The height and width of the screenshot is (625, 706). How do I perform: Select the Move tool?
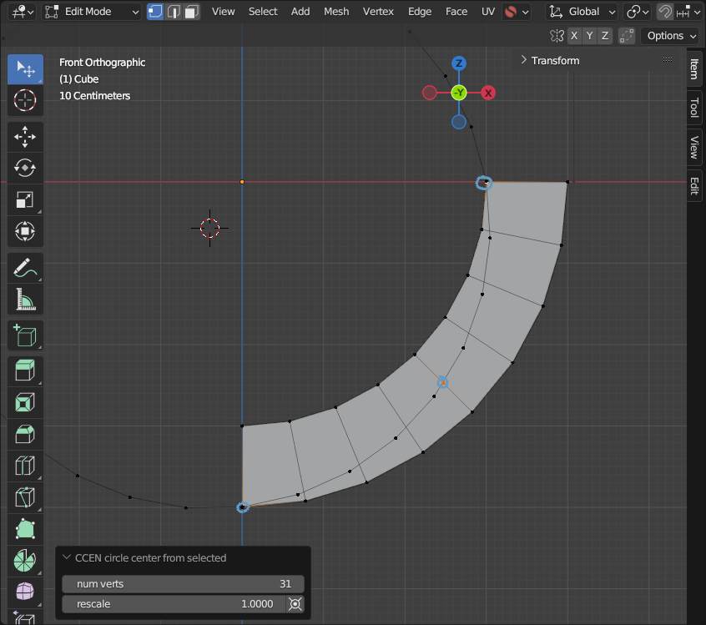[x=25, y=137]
